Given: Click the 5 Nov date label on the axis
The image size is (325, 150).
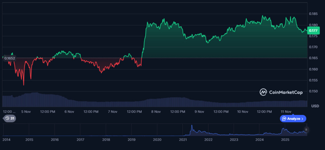Looking at the screenshot, I should (26, 111).
